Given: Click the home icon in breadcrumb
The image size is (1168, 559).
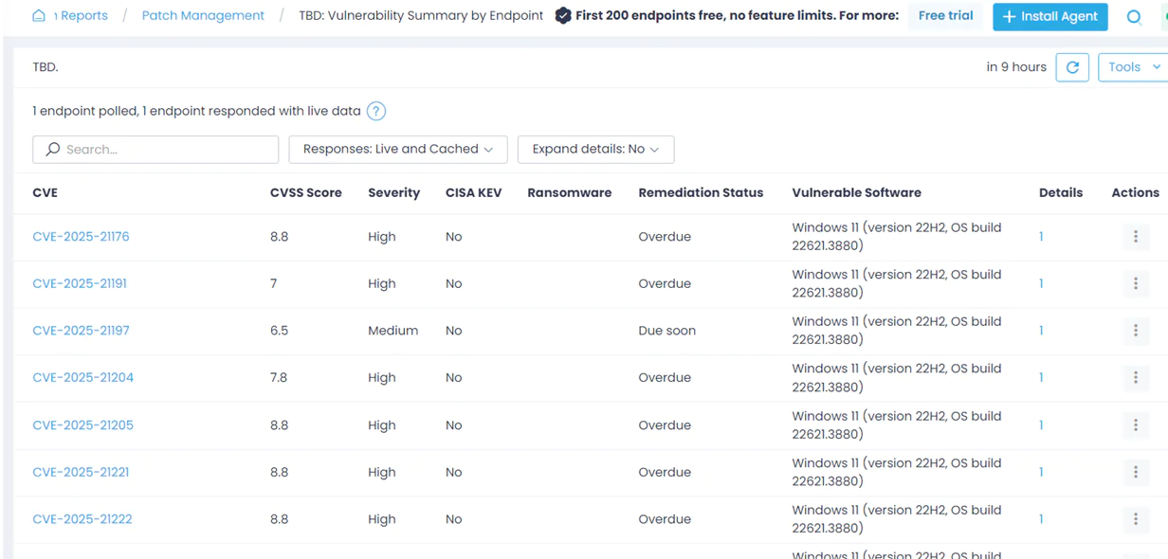Looking at the screenshot, I should pos(39,16).
